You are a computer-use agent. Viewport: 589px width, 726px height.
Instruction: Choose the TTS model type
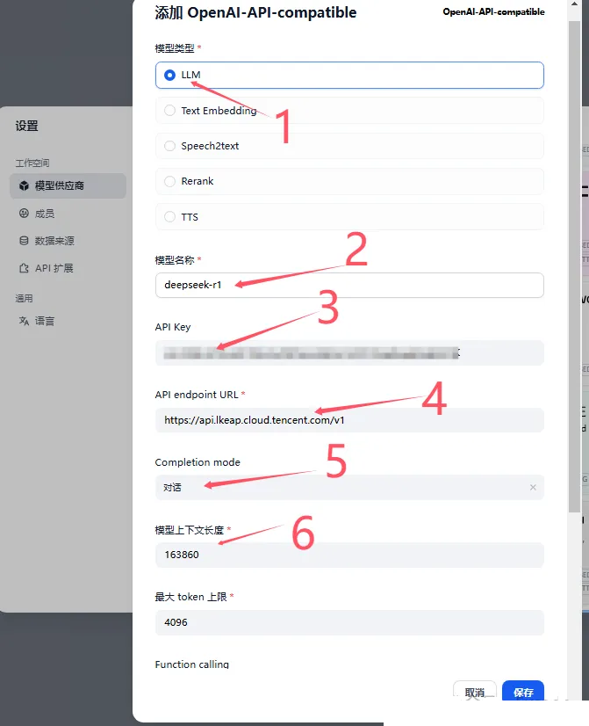click(x=349, y=217)
